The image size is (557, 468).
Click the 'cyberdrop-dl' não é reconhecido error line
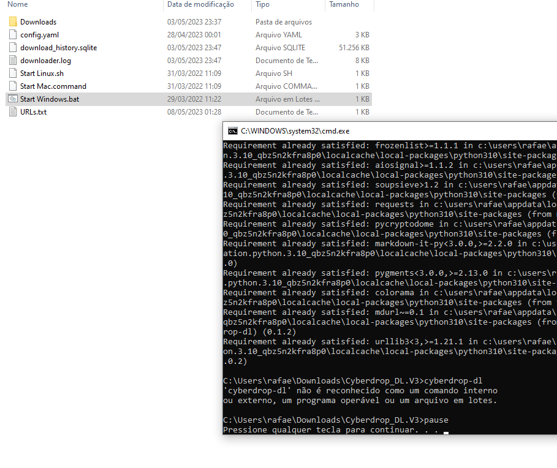(360, 391)
